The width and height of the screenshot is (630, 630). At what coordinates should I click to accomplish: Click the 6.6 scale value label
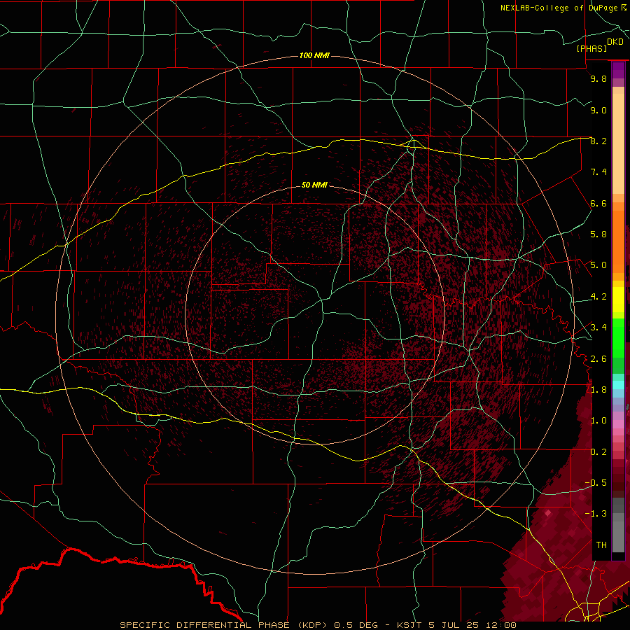coord(598,203)
